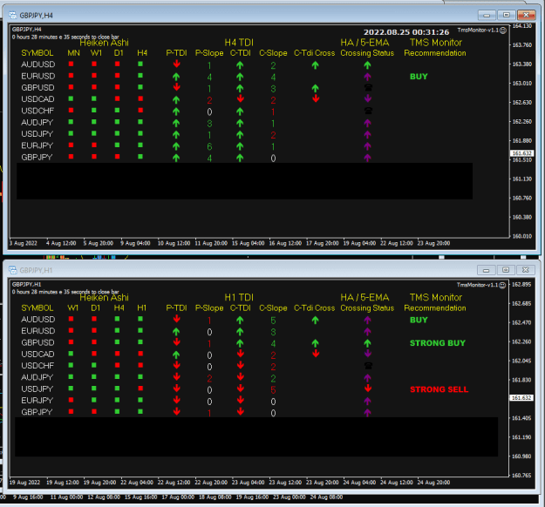
Task: Click the '15 Aug 04:00' time label in H4 window
Action: click(249, 243)
